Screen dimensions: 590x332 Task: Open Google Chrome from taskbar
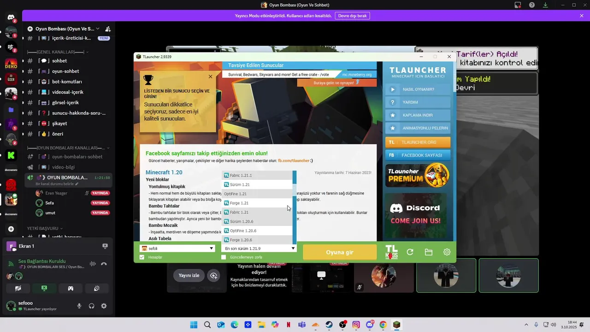383,325
